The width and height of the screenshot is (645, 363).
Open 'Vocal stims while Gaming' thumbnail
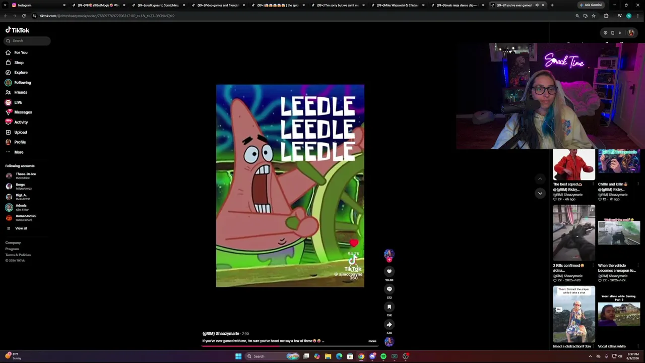tap(619, 315)
